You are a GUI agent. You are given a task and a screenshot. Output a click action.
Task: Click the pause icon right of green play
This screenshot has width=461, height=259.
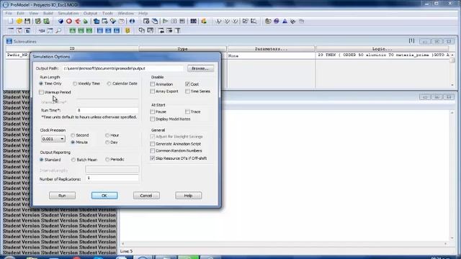pos(174,21)
